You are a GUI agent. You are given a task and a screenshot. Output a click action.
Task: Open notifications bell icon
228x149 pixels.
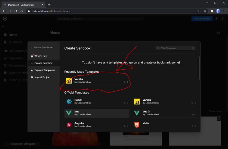click(x=217, y=19)
